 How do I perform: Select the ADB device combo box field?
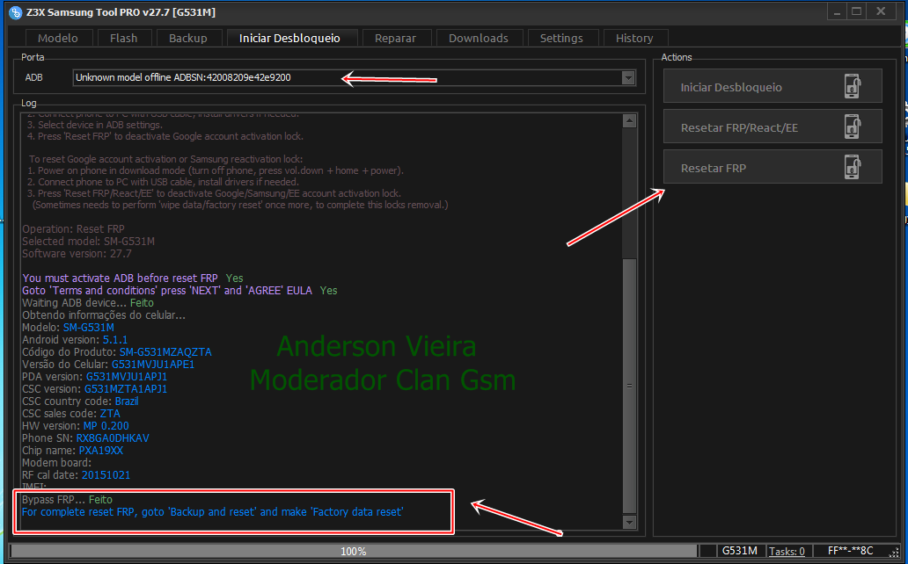(355, 77)
